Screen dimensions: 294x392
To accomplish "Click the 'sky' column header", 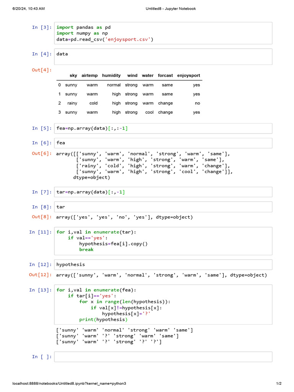I will (x=73, y=75).
